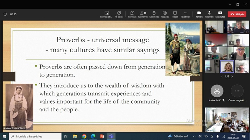The width and height of the screenshot is (250, 140).
Task: Click the shield security icon
Action: pyautogui.click(x=5, y=14)
